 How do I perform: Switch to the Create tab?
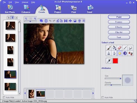point(42,9)
